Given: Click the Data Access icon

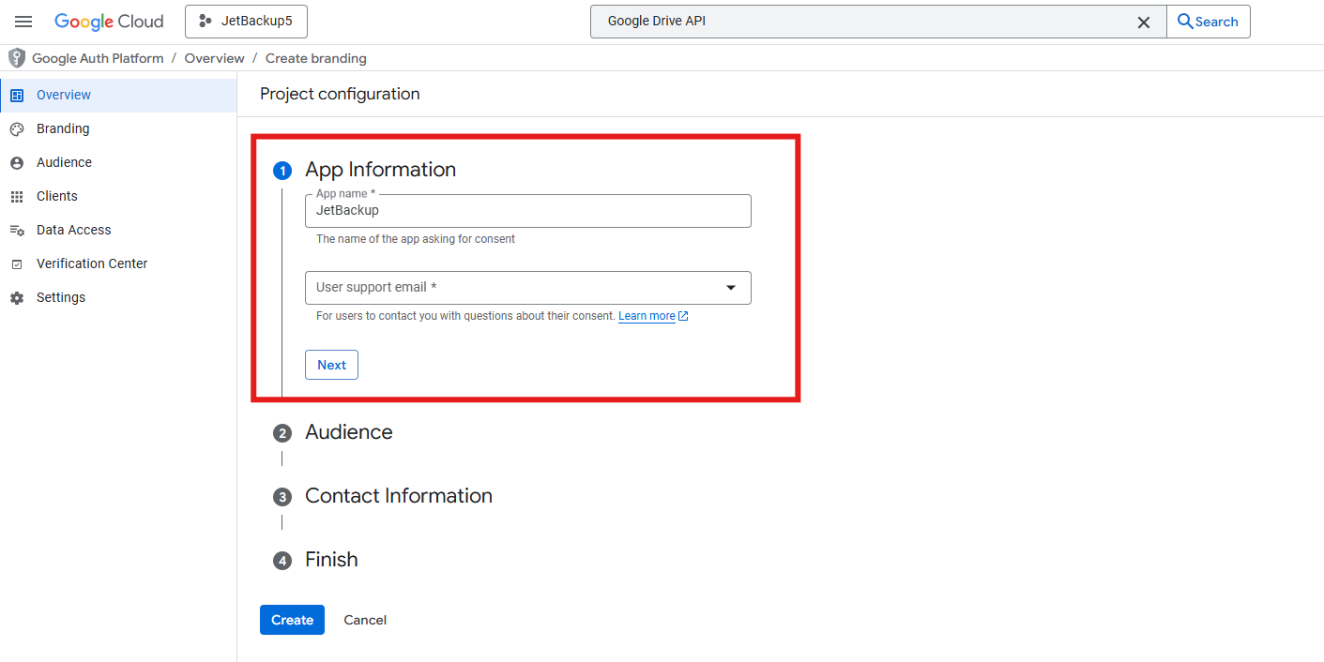Looking at the screenshot, I should pos(17,231).
